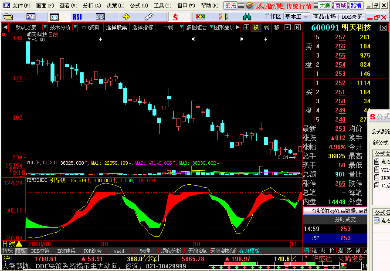390x271 pixels.
Task: Click the 存为模板 save template tab
Action: coord(249,251)
